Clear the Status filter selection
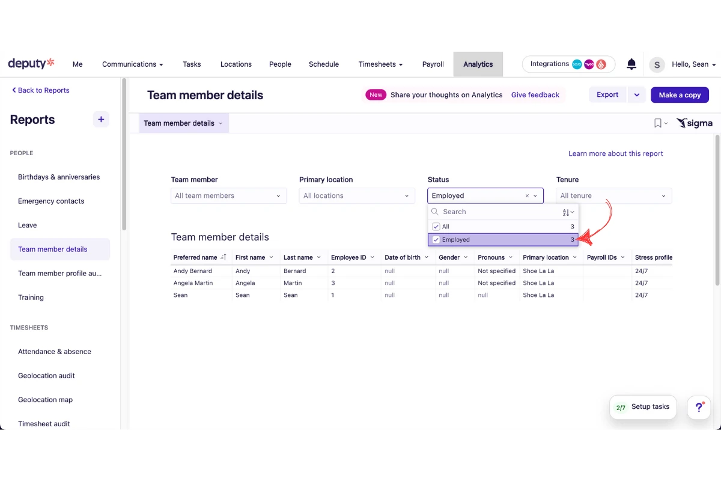721x481 pixels. pos(528,196)
